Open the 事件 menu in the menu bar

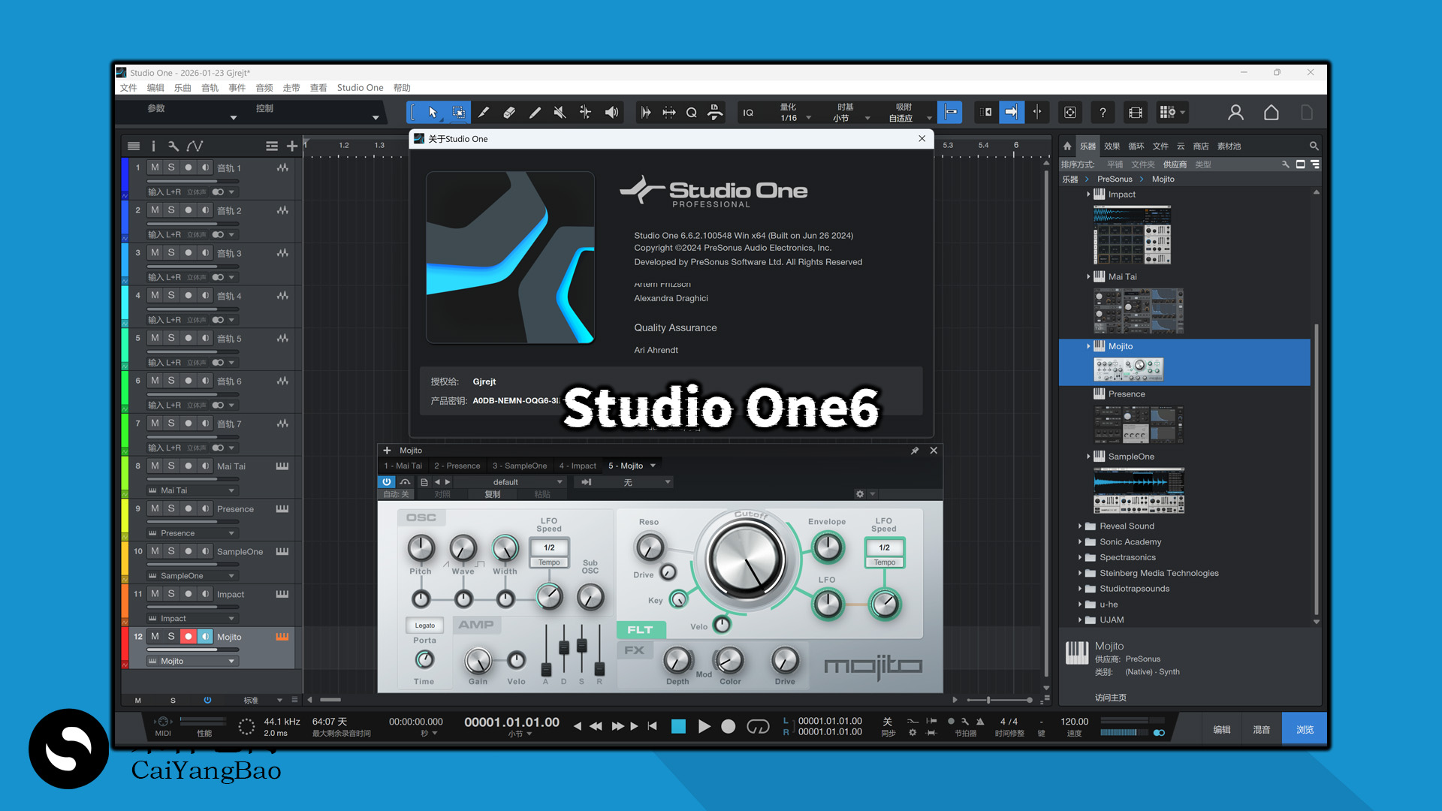click(x=237, y=88)
